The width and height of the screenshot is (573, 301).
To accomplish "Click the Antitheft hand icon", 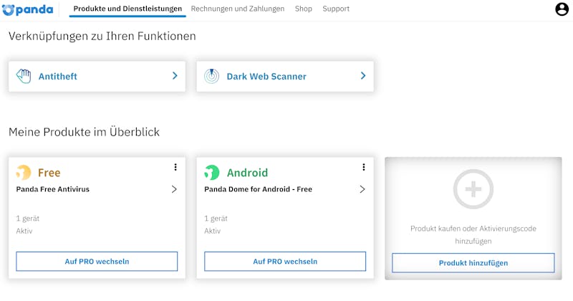I will (24, 76).
